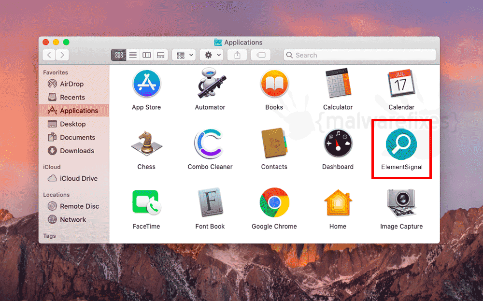Click the "Combo Cleaner" name label

pyautogui.click(x=210, y=167)
